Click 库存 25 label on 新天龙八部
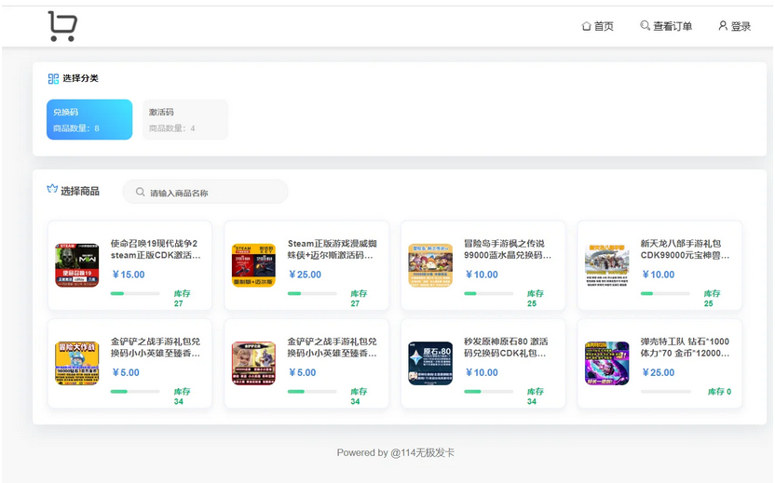This screenshot has width=775, height=483. coord(712,299)
